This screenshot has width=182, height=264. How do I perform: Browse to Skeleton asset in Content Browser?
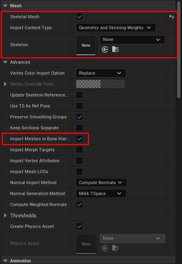[x=116, y=49]
